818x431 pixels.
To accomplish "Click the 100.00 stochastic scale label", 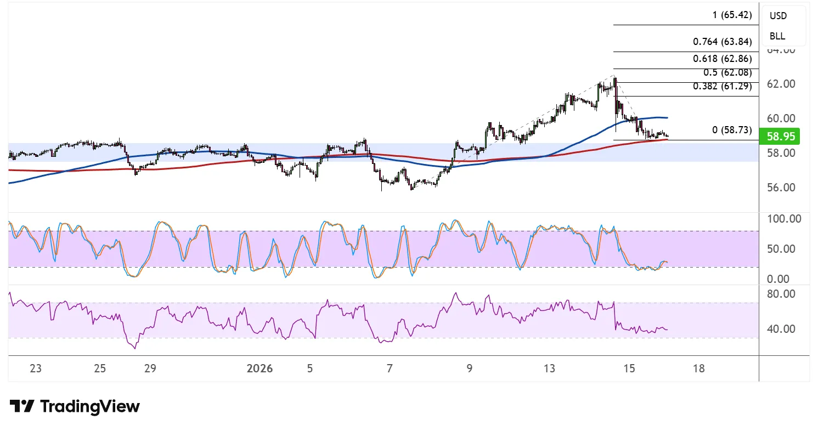I will tap(783, 219).
